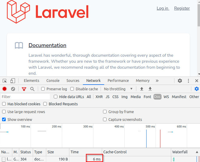200x162 pixels.
Task: Enable the Preserve log checkbox
Action: coord(43,89)
